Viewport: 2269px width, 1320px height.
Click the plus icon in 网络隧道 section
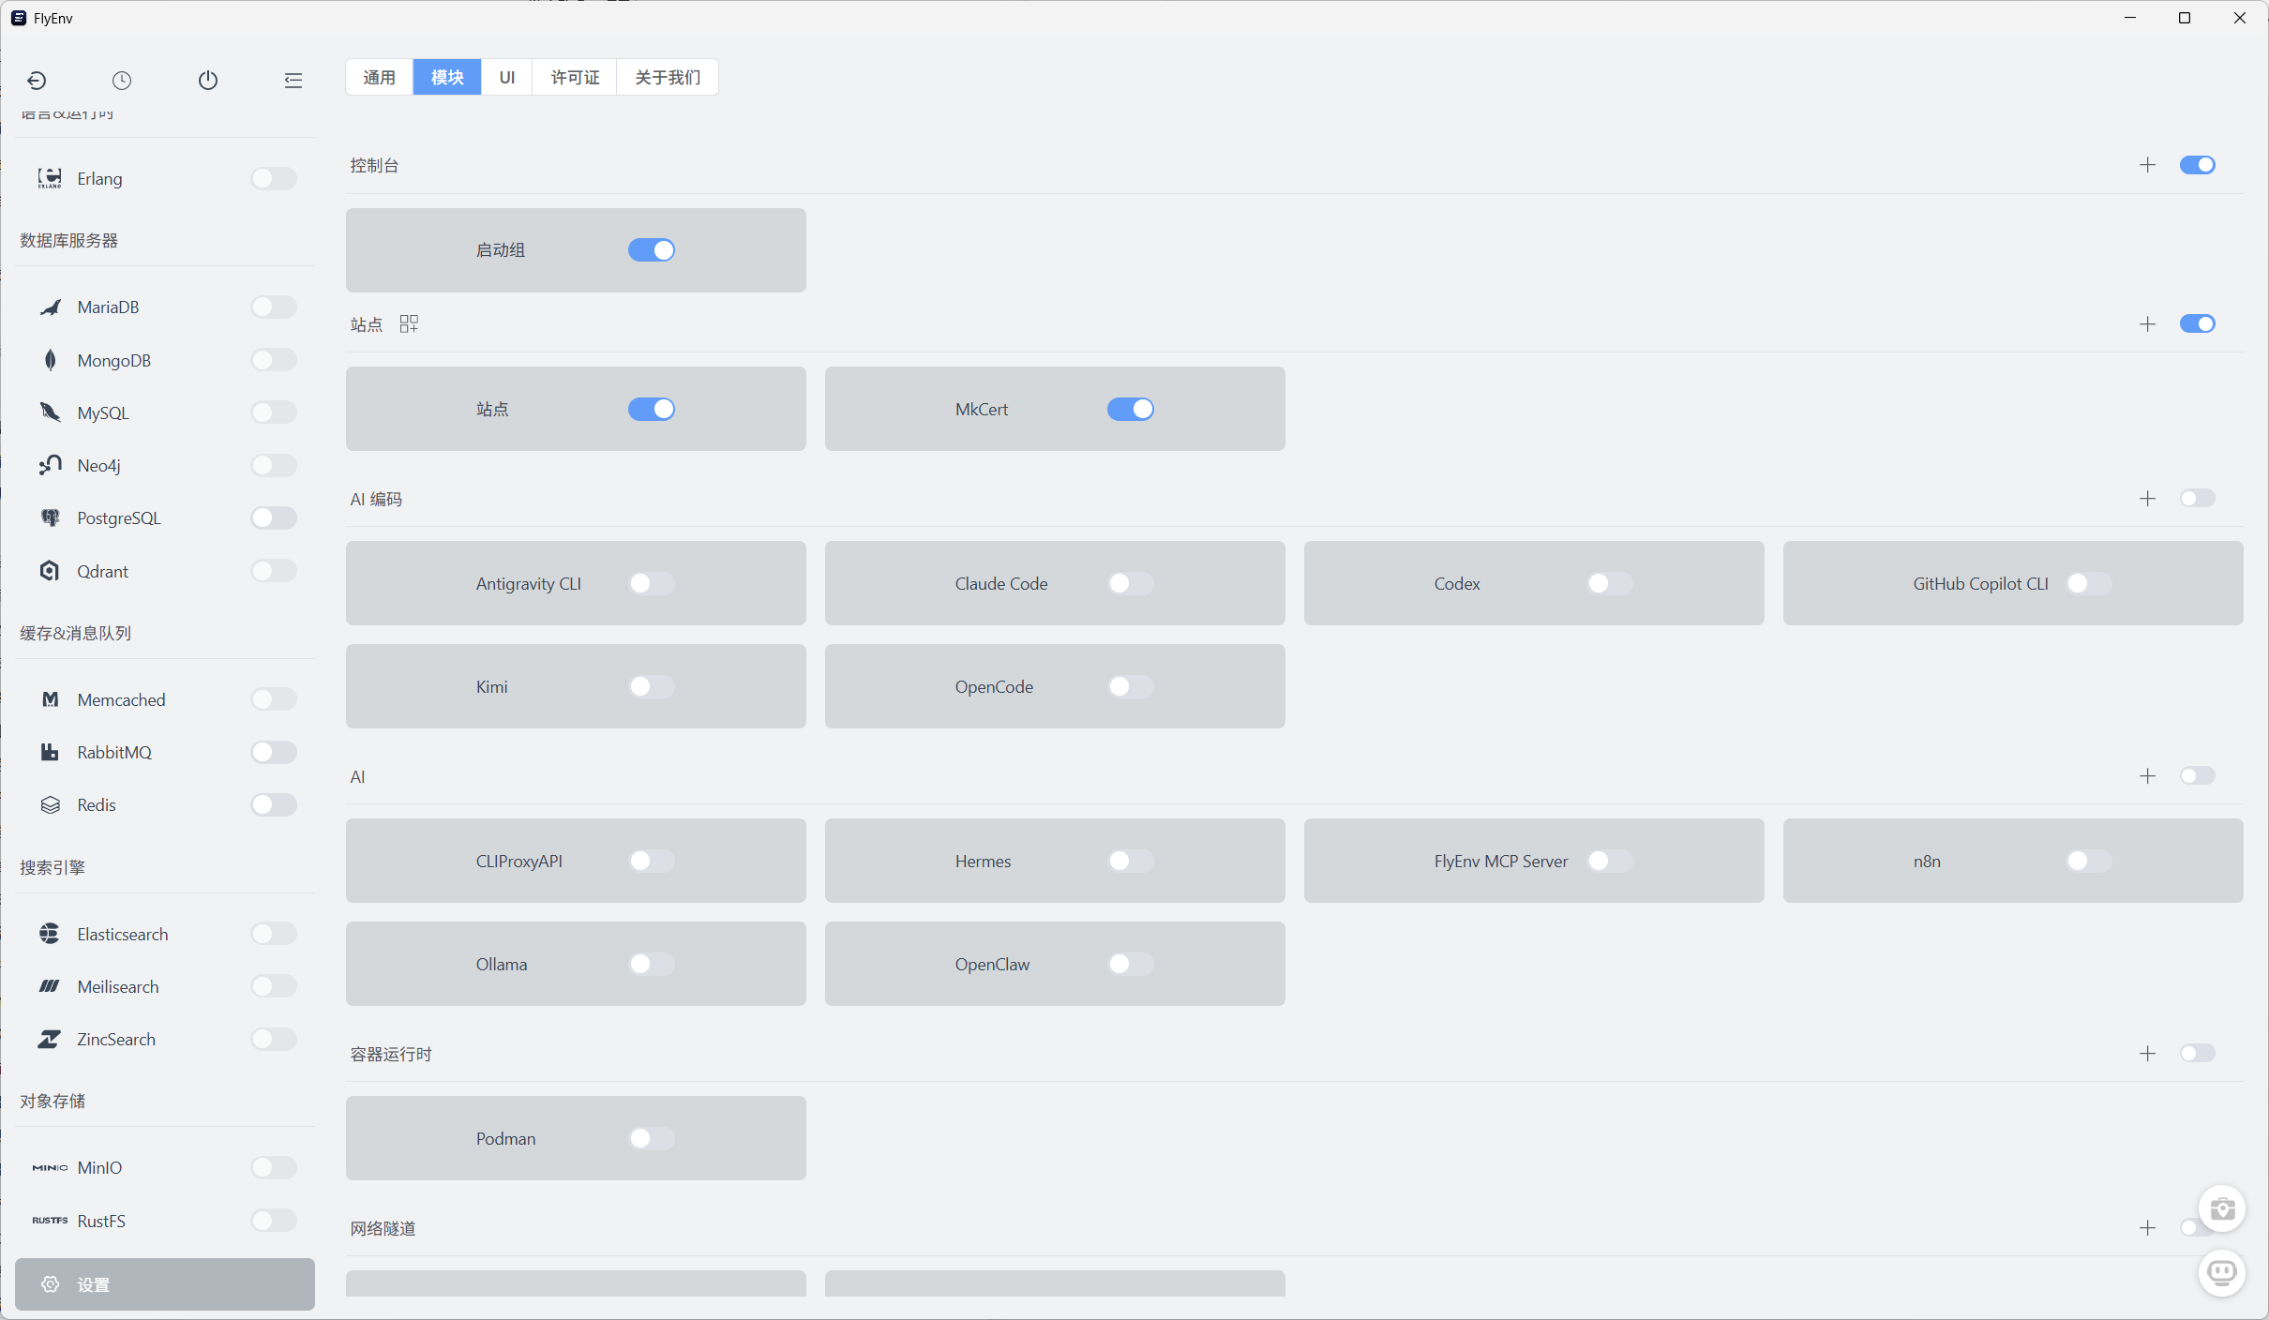tap(2147, 1228)
